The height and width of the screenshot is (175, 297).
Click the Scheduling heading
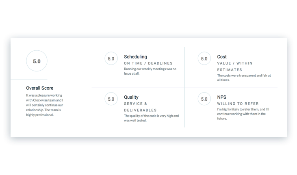(x=135, y=57)
